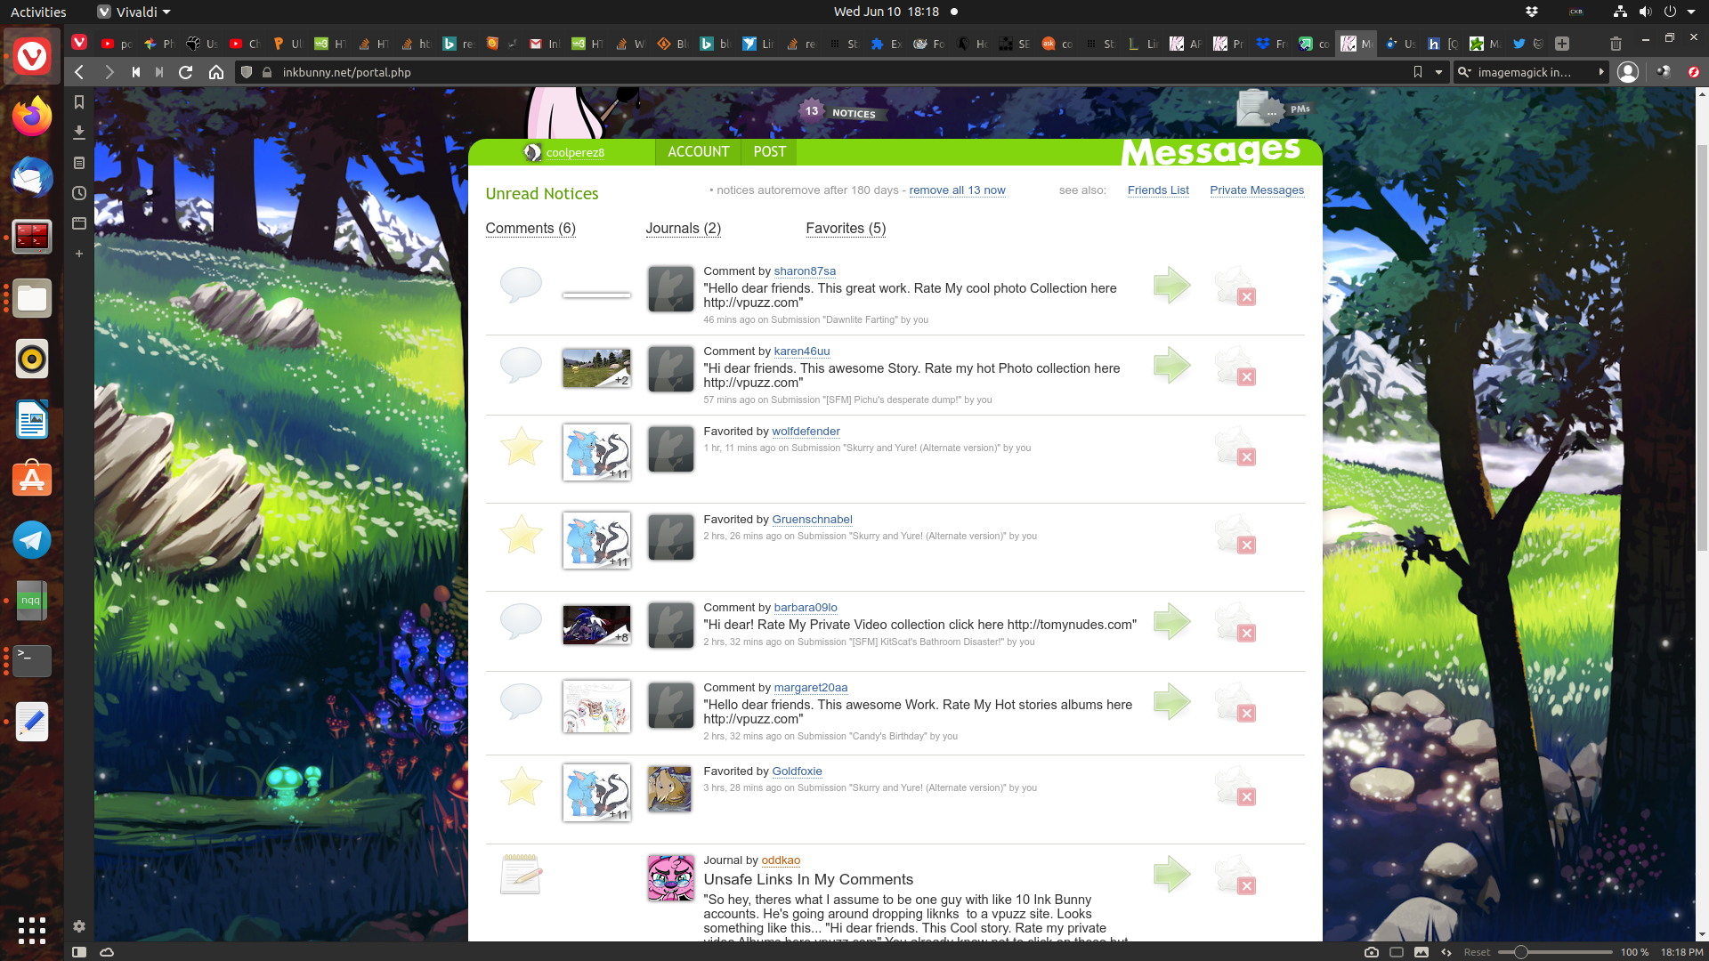Image resolution: width=1709 pixels, height=961 pixels.
Task: Open bookmark dropdown arrow in address bar
Action: 1438,72
